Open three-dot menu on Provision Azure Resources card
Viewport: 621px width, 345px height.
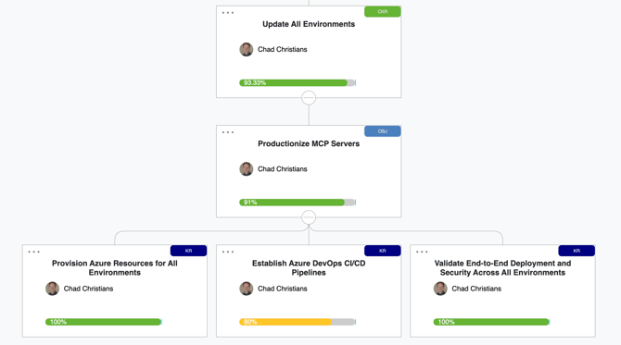pyautogui.click(x=33, y=252)
